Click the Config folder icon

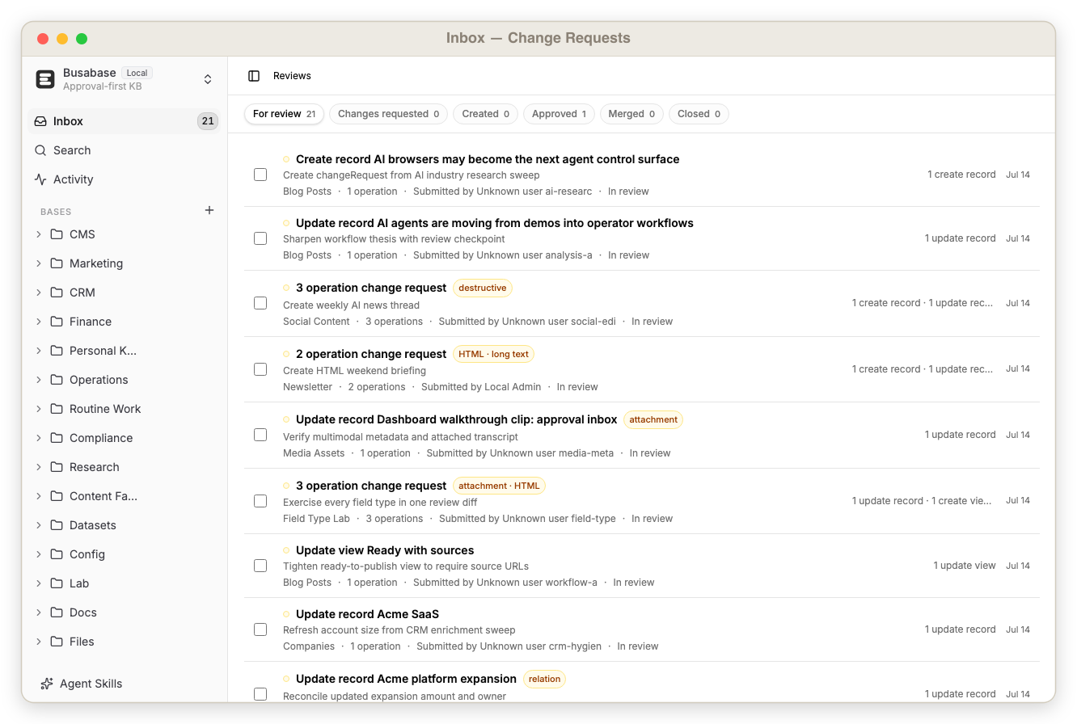[x=57, y=554]
